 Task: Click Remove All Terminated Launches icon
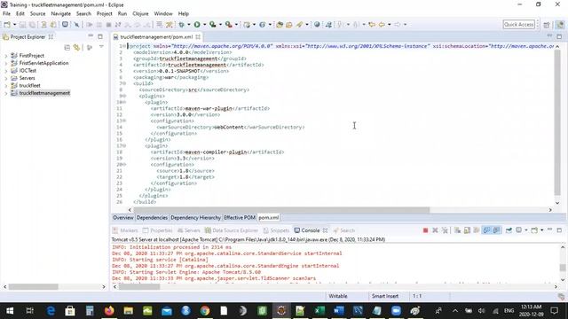point(445,230)
